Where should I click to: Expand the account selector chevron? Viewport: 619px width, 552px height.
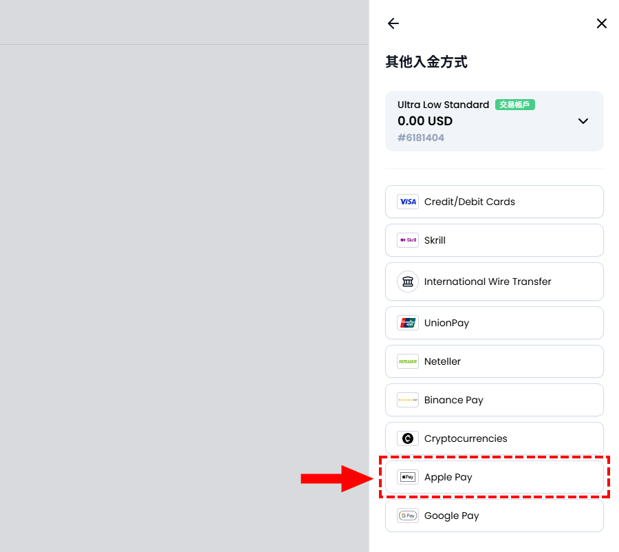583,121
